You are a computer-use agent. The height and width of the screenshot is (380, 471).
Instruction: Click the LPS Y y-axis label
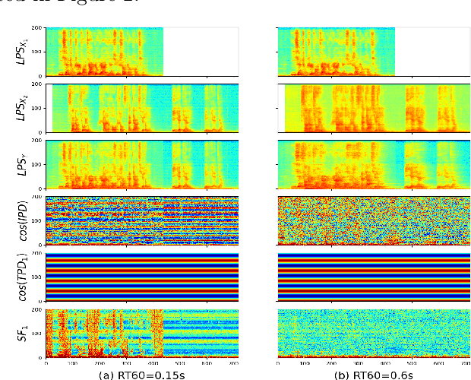[24, 164]
